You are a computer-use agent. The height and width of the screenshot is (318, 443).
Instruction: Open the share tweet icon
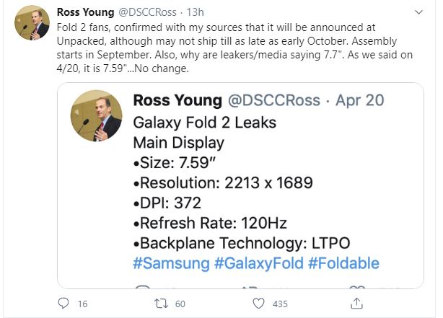[356, 303]
